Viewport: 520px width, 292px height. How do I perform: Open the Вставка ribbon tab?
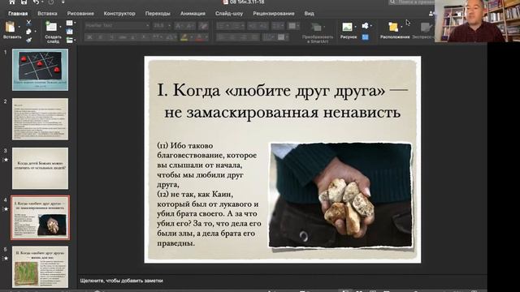point(47,14)
